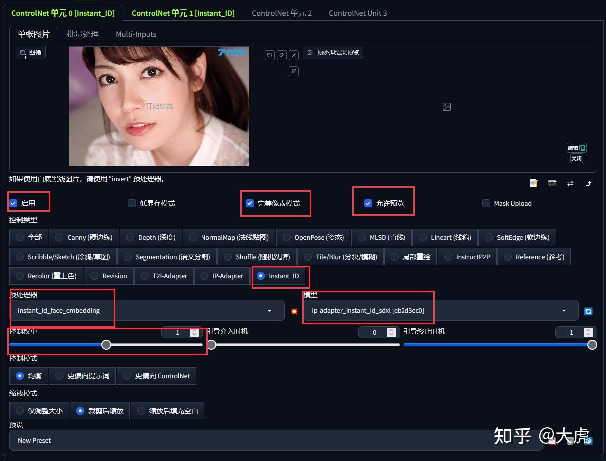The width and height of the screenshot is (606, 461).
Task: Select the Canny (硬边缘) control type
Action: coord(83,237)
